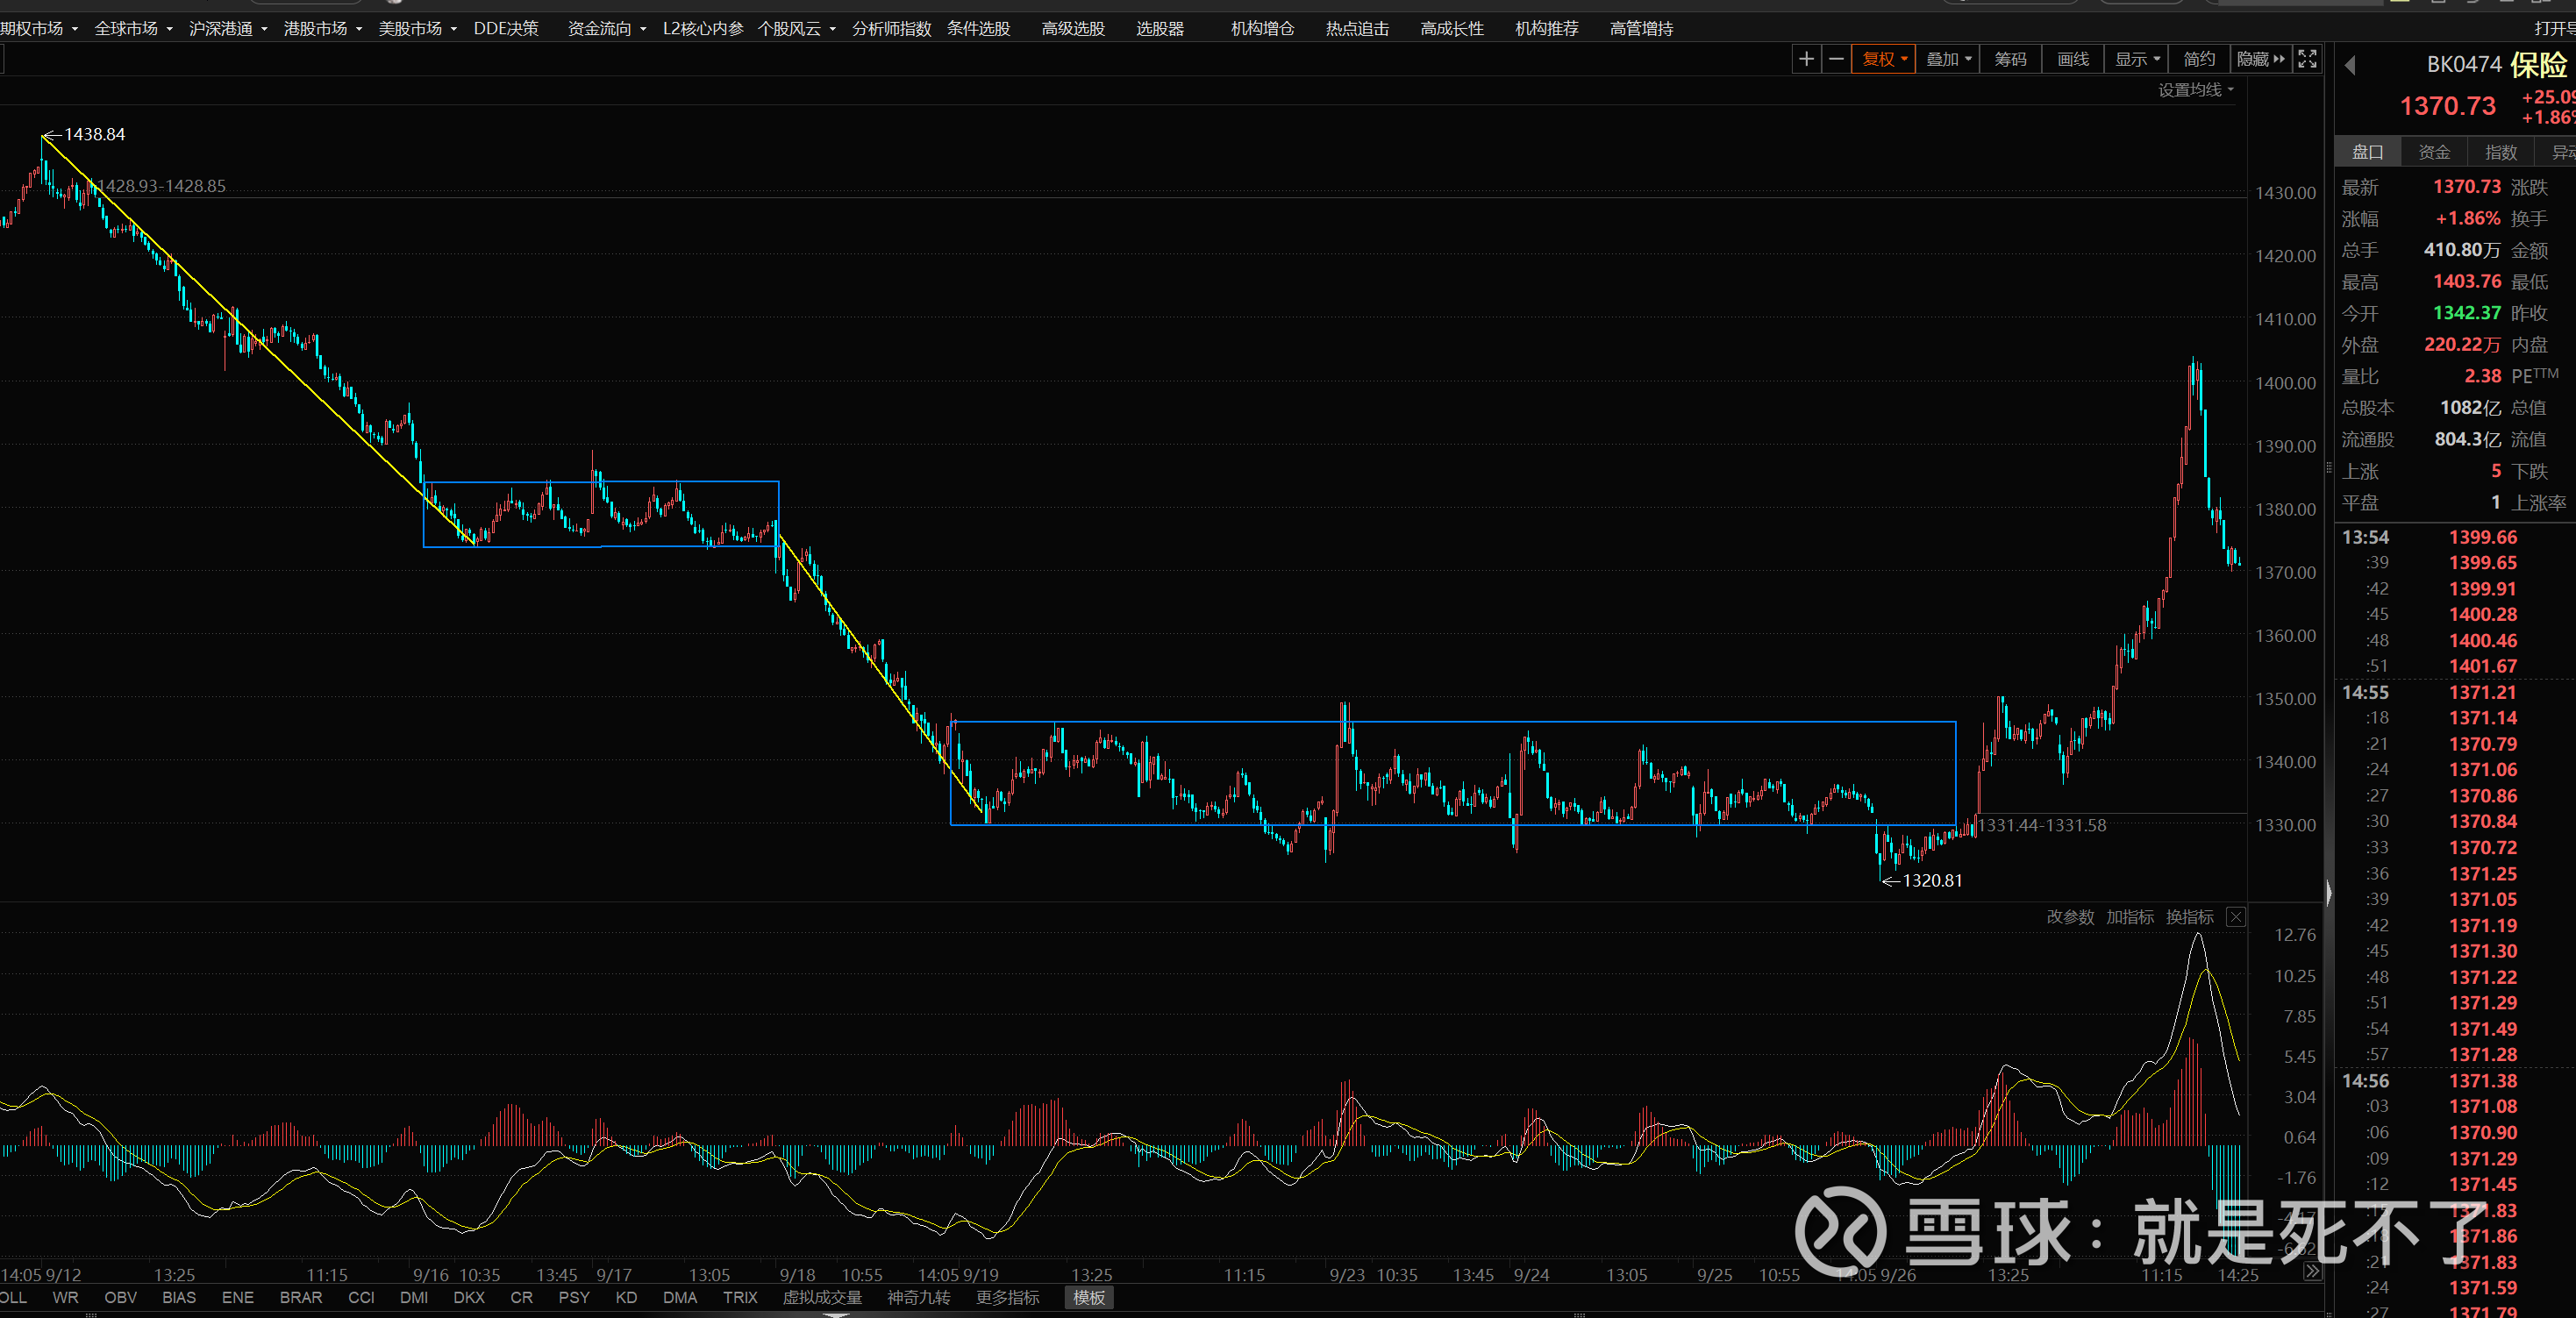Toggle the 简约 simple view mode
Image resolution: width=2576 pixels, height=1318 pixels.
(2199, 59)
